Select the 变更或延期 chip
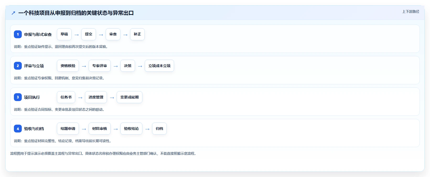430x177 pixels. coord(130,97)
